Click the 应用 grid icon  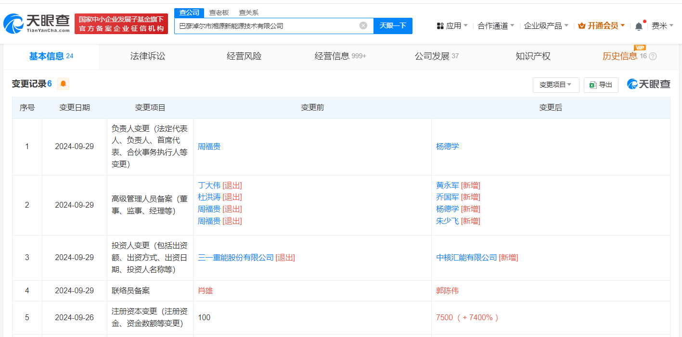[x=440, y=26]
